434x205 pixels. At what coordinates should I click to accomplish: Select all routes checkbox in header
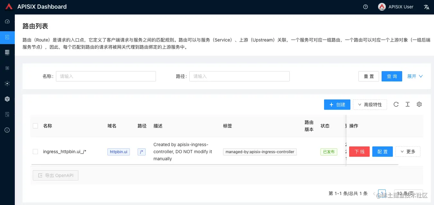pos(35,126)
